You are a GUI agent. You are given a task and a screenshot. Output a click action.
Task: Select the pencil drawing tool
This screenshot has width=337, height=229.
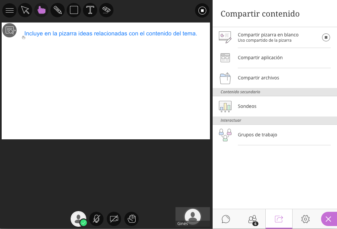(58, 10)
